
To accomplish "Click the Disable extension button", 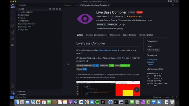I will tap(100, 25).
